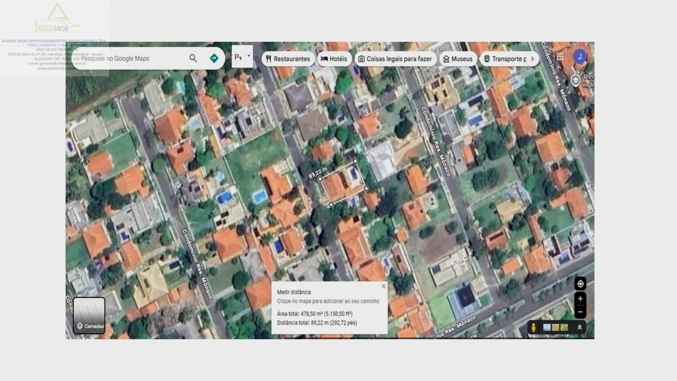Click the Museus chip
677x381 pixels.
point(458,59)
